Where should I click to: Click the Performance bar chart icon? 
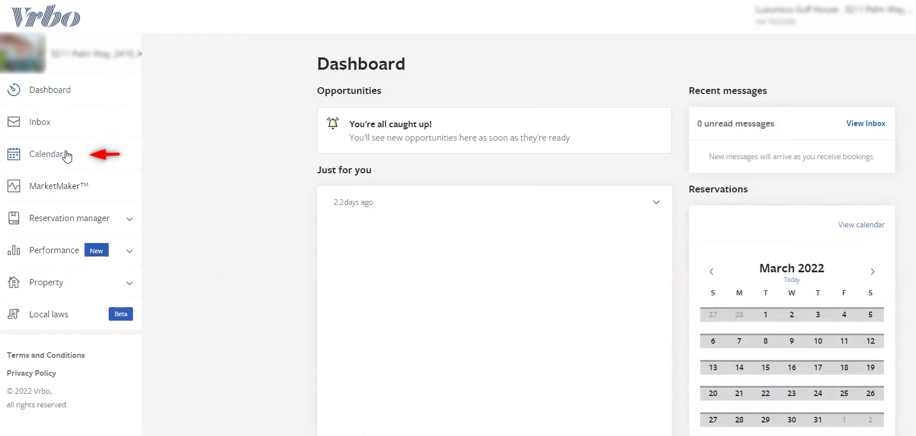pyautogui.click(x=14, y=250)
